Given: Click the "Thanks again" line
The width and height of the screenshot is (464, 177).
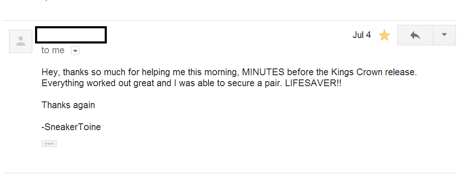Looking at the screenshot, I should click(68, 105).
